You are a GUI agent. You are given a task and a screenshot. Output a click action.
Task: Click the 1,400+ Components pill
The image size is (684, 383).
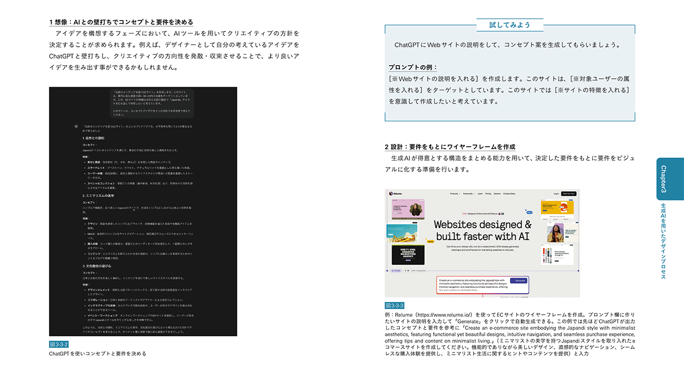point(415,271)
